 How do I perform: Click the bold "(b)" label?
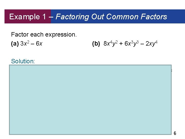coord(96,44)
